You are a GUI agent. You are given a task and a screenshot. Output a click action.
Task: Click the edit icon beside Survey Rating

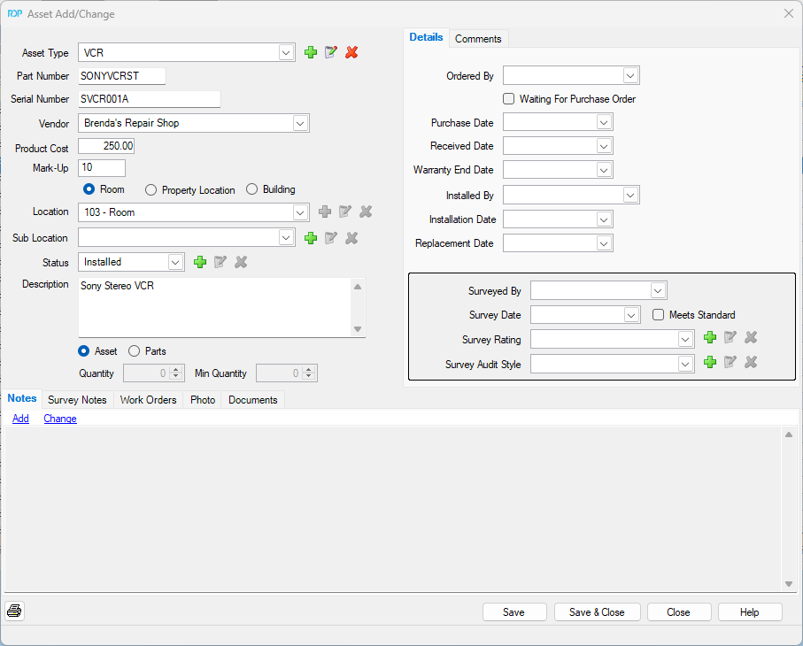pos(730,337)
